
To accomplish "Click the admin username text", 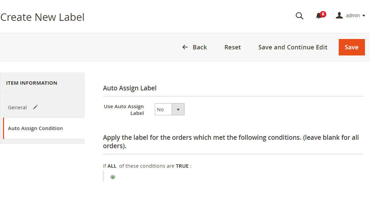I will click(x=353, y=15).
